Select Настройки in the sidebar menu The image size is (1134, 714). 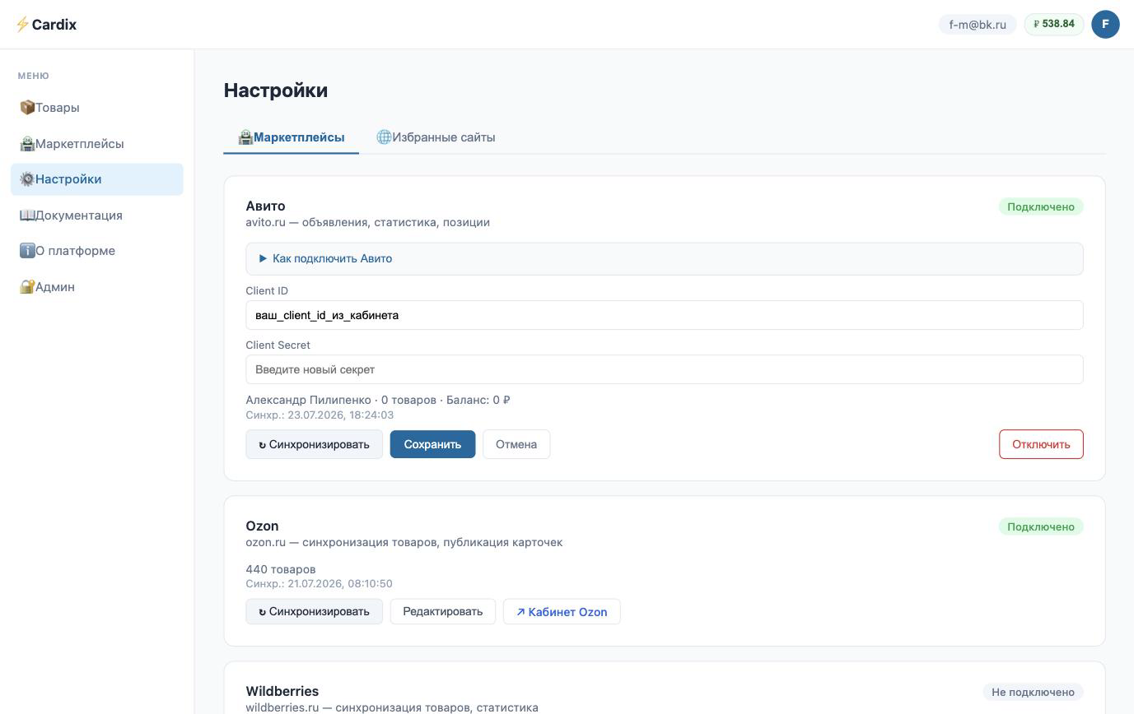coord(97,179)
